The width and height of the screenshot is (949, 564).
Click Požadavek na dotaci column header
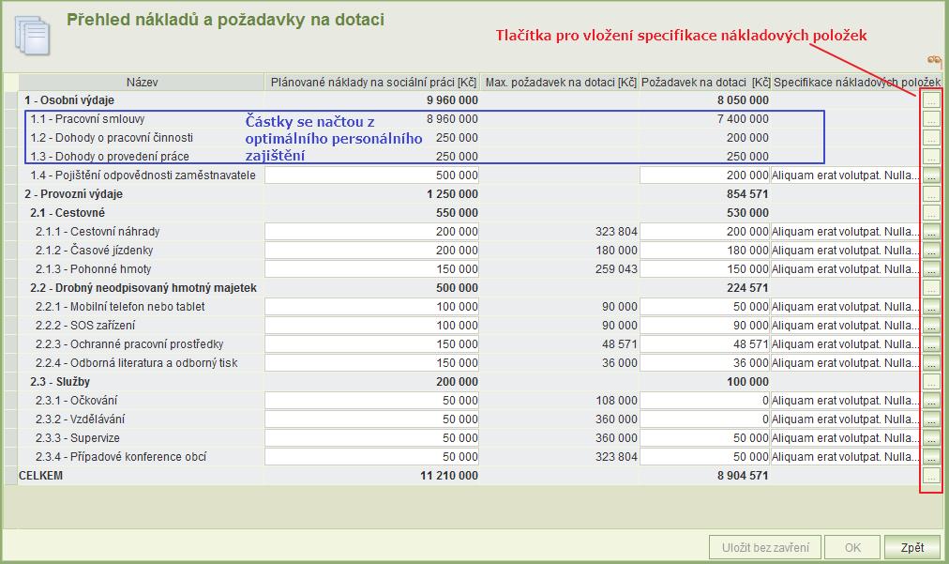[705, 83]
